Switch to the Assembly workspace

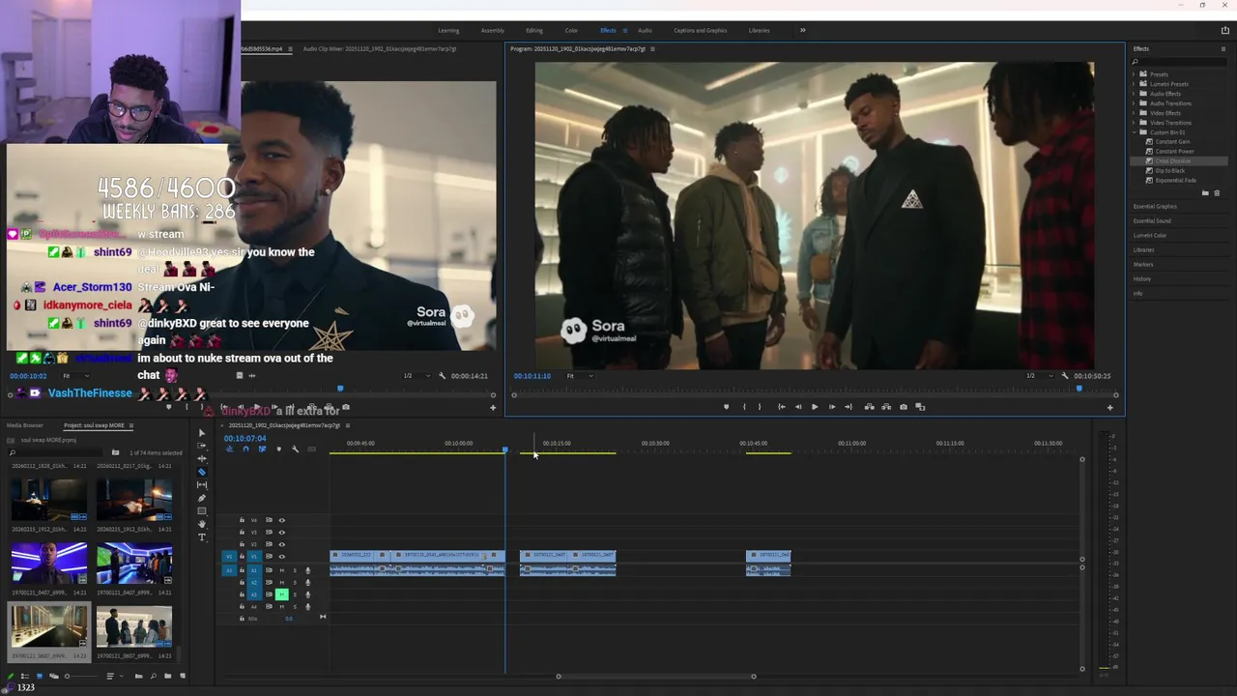(492, 30)
